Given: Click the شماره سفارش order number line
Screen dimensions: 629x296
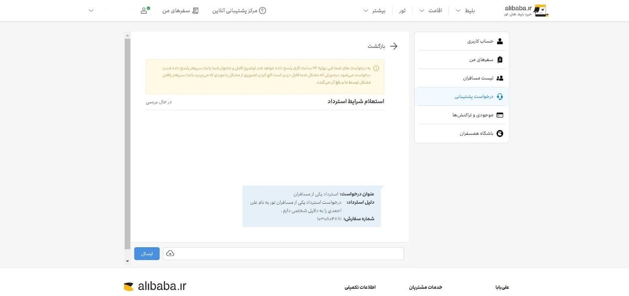Looking at the screenshot, I should (x=345, y=218).
